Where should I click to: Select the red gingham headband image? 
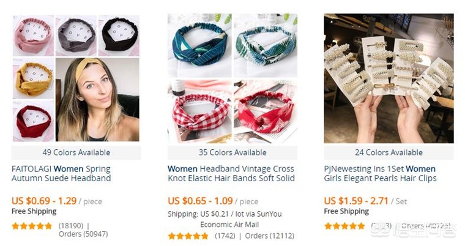[x=199, y=111]
